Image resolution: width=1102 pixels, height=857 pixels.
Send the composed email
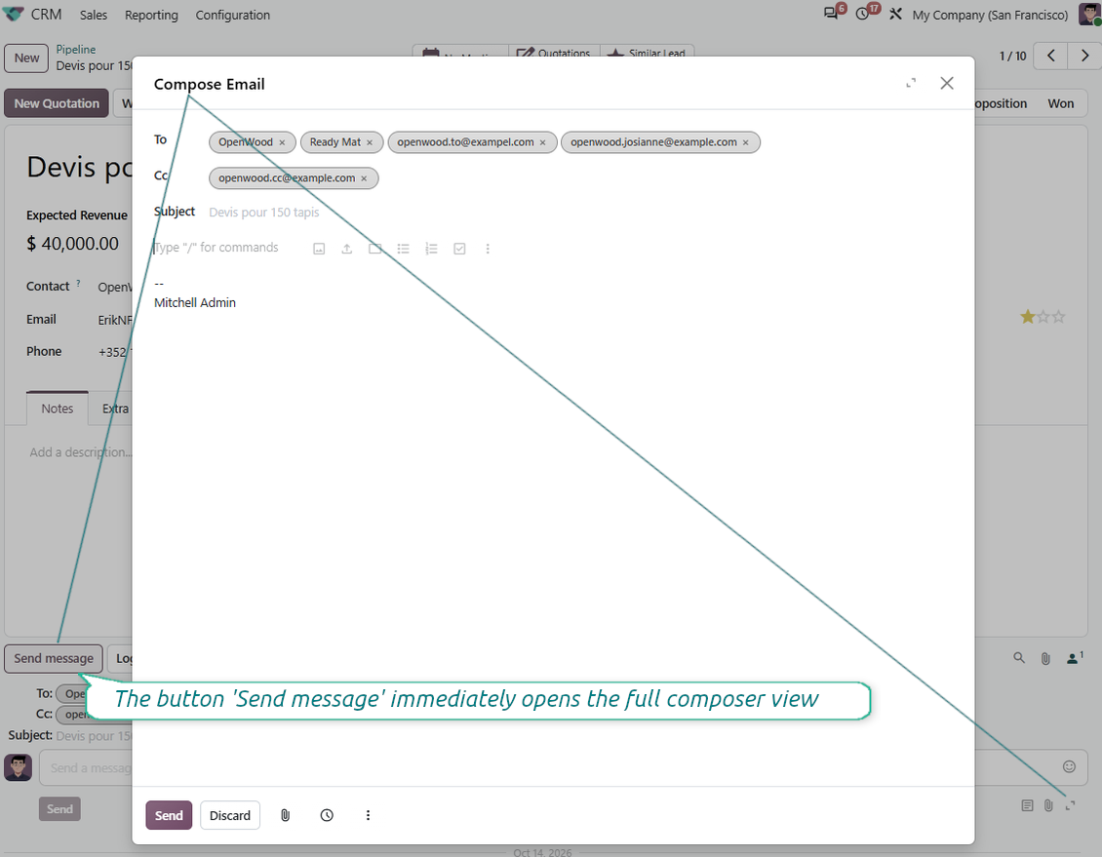pyautogui.click(x=169, y=815)
